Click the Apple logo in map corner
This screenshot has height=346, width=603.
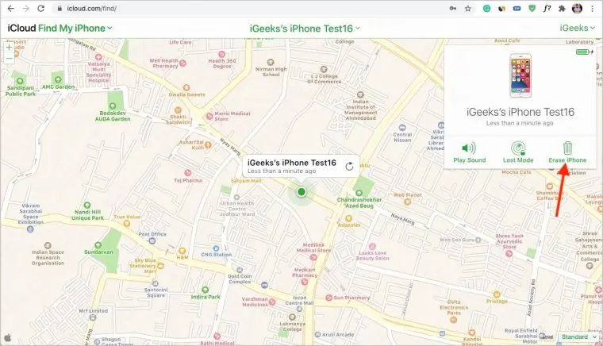coord(7,338)
